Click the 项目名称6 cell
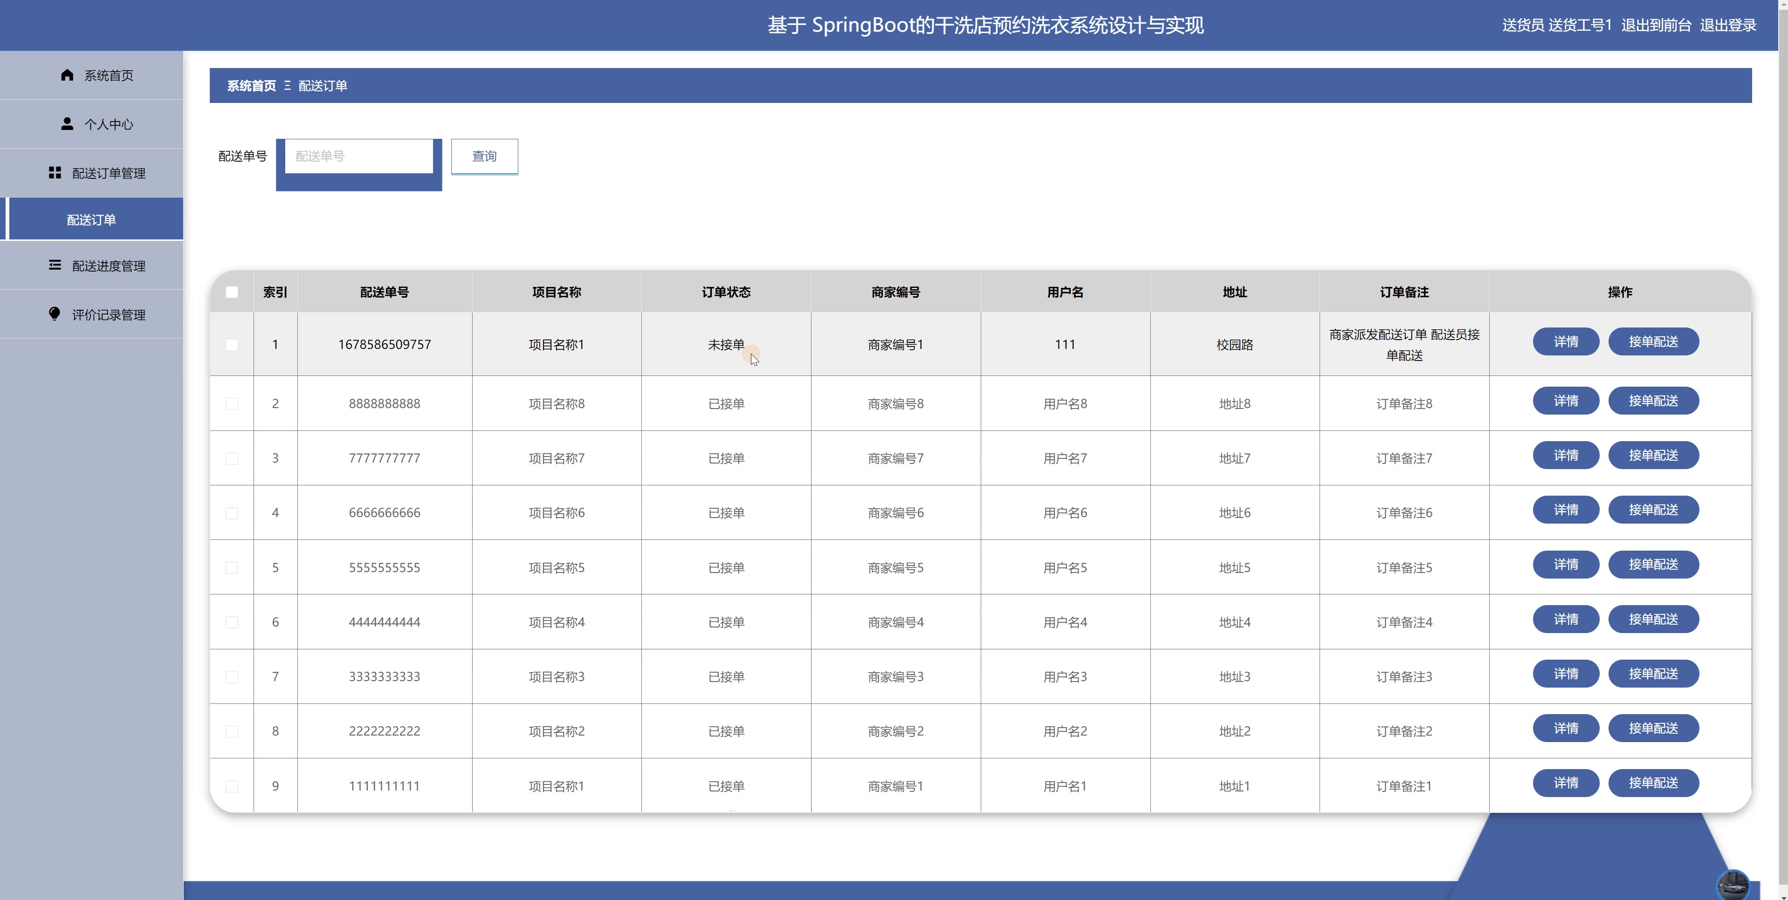1788x900 pixels. [x=557, y=513]
